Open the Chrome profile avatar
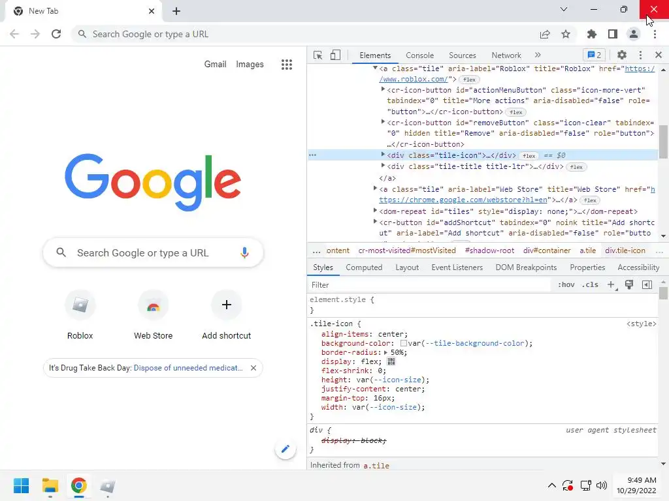The height and width of the screenshot is (501, 669). [x=634, y=34]
